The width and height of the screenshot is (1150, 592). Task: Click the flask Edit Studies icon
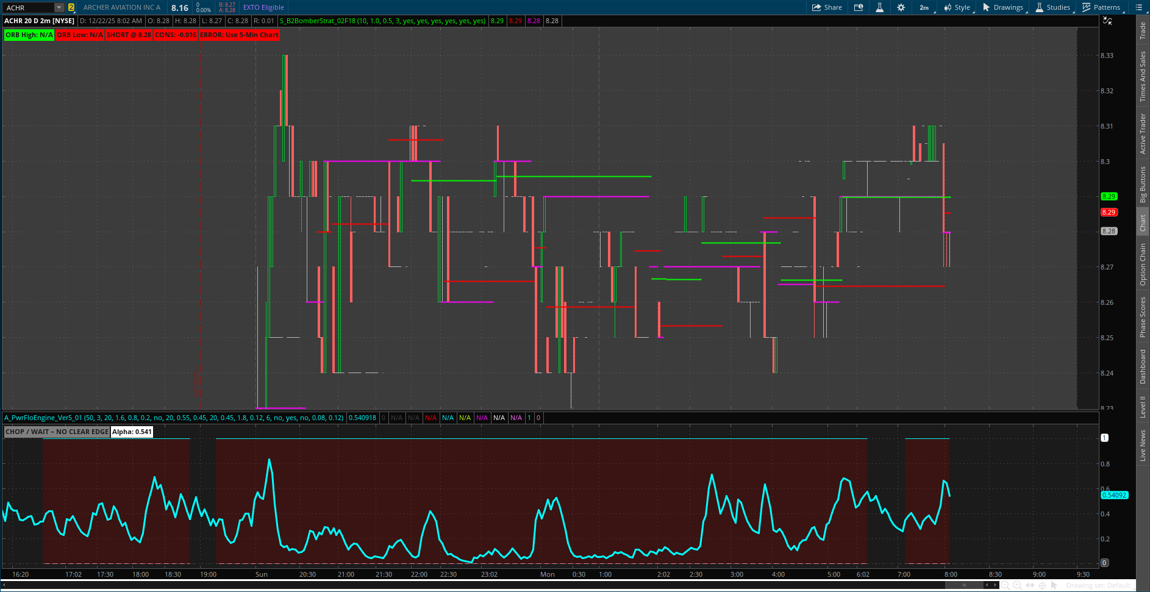click(879, 7)
